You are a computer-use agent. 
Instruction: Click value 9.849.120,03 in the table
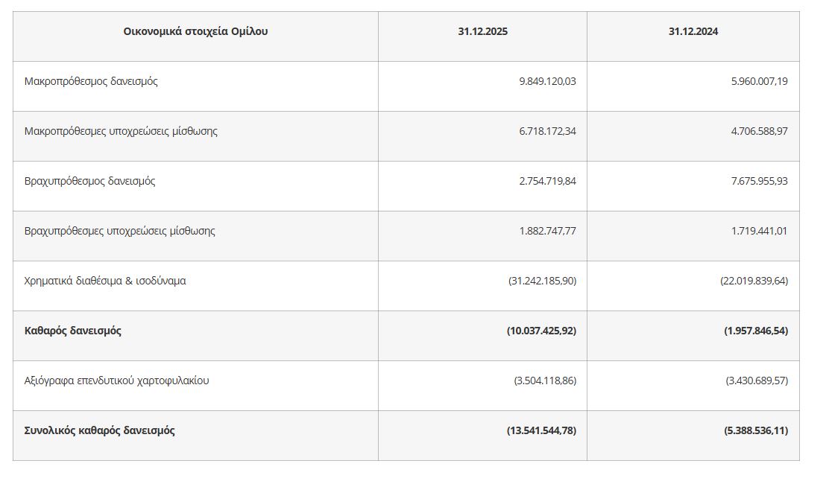(548, 81)
